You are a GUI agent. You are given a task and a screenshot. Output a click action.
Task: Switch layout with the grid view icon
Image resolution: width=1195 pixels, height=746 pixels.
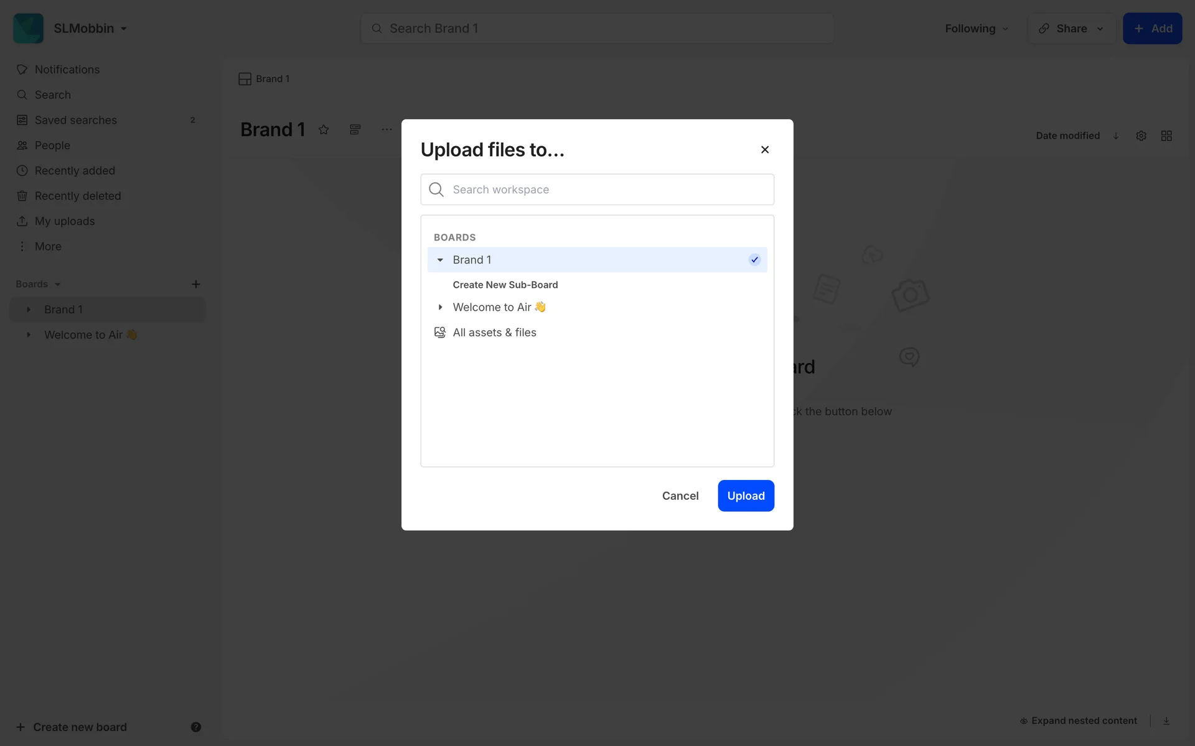point(1166,136)
